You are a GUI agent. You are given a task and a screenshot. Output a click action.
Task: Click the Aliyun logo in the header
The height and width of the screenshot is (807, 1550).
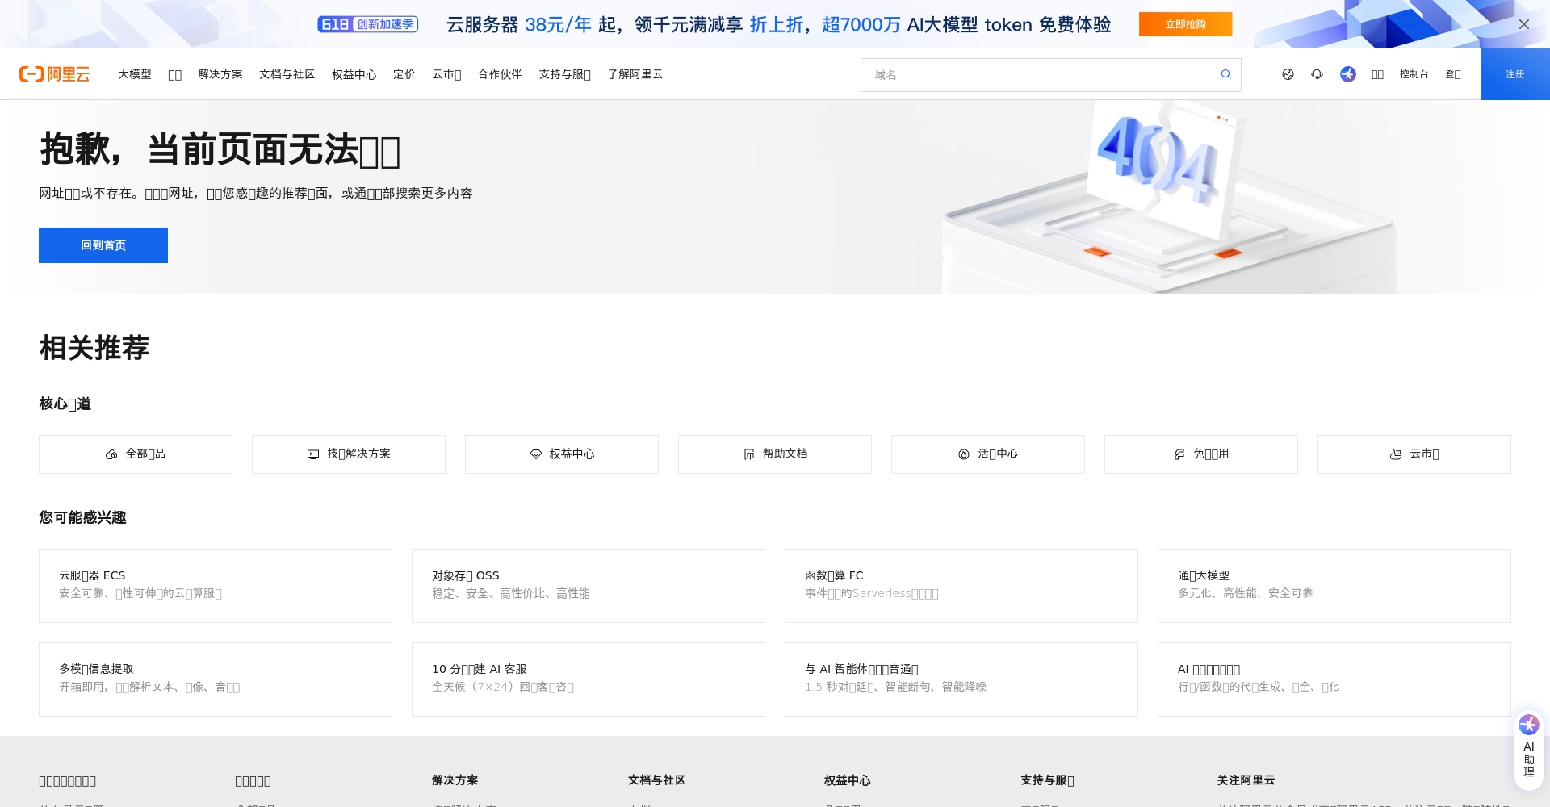coord(54,74)
